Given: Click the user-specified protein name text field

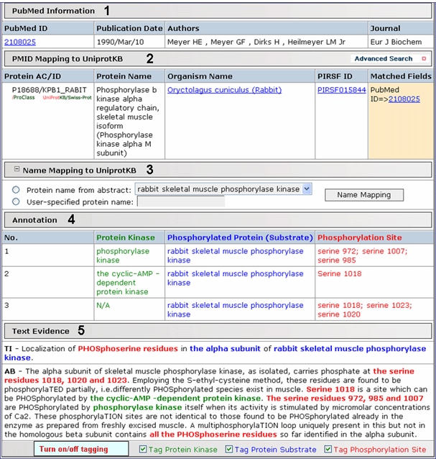Looking at the screenshot, I should point(180,201).
